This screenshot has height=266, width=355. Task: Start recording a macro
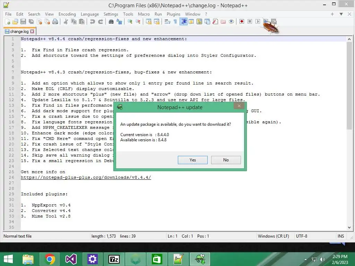[x=242, y=21]
